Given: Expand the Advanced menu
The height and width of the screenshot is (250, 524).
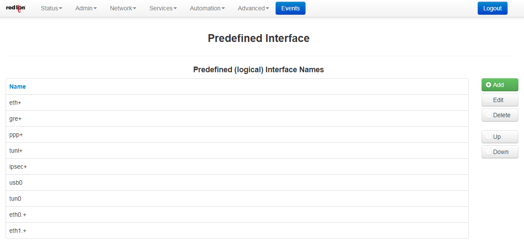Looking at the screenshot, I should coord(254,8).
